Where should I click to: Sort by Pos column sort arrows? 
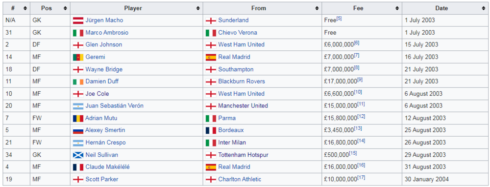click(65, 8)
